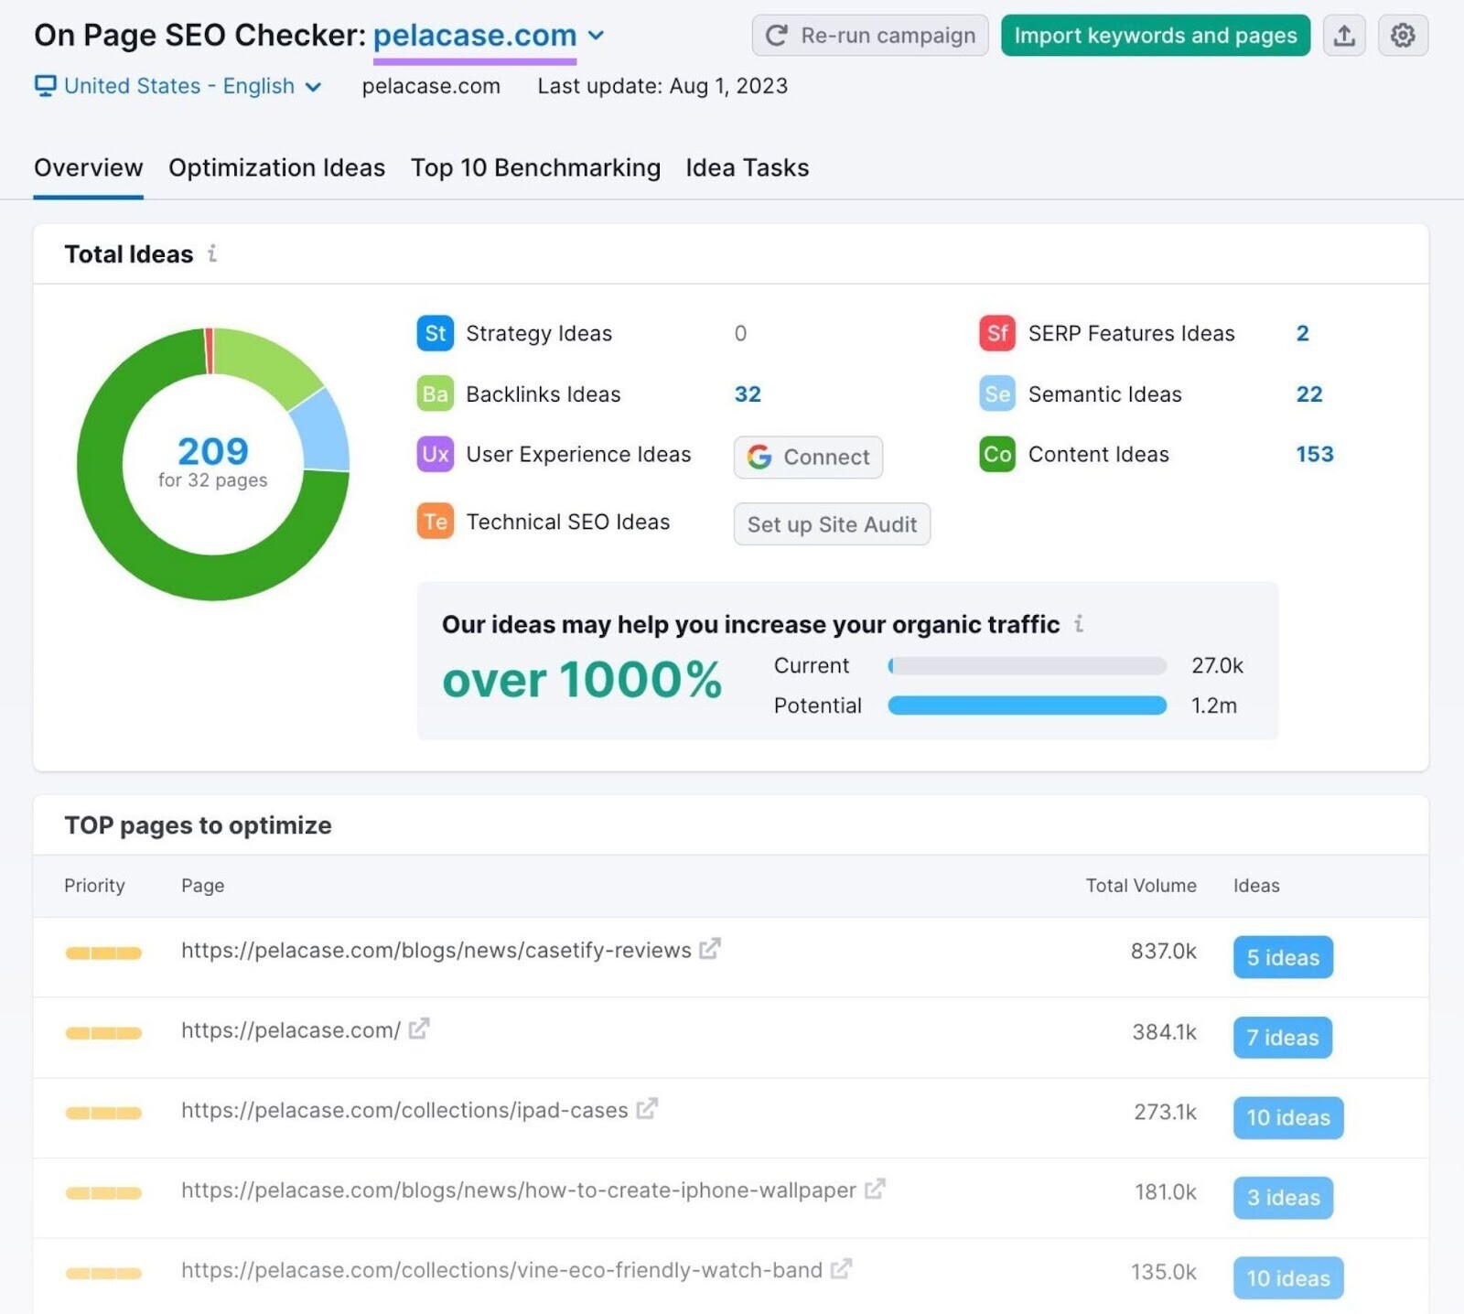Click SERP Features Ideas count 2
The height and width of the screenshot is (1314, 1464).
[x=1302, y=333]
